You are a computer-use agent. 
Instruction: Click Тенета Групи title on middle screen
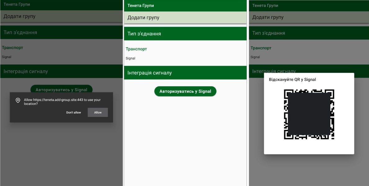141,6
